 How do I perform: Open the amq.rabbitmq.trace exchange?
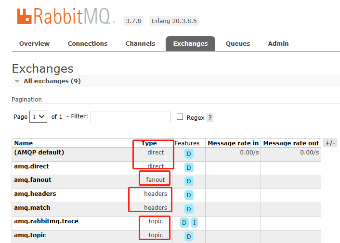tap(46, 221)
